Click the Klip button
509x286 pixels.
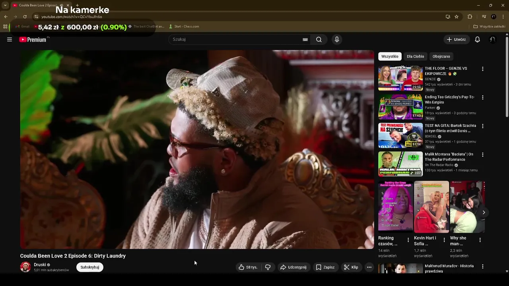click(351, 267)
